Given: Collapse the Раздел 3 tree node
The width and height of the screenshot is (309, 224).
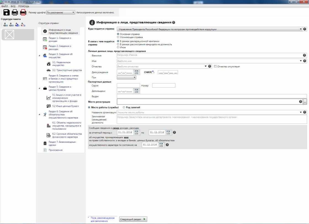Looking at the screenshot, I should click(39, 56).
